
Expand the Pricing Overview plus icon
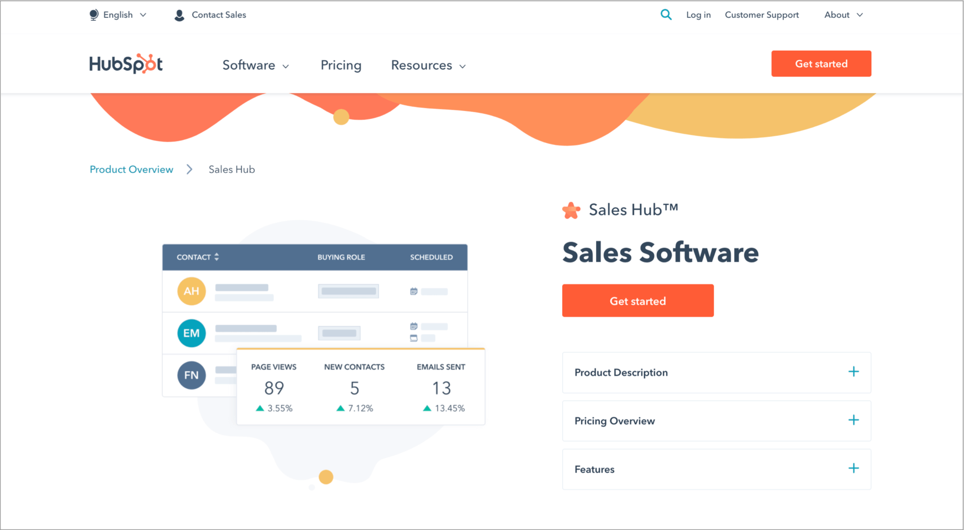click(853, 420)
